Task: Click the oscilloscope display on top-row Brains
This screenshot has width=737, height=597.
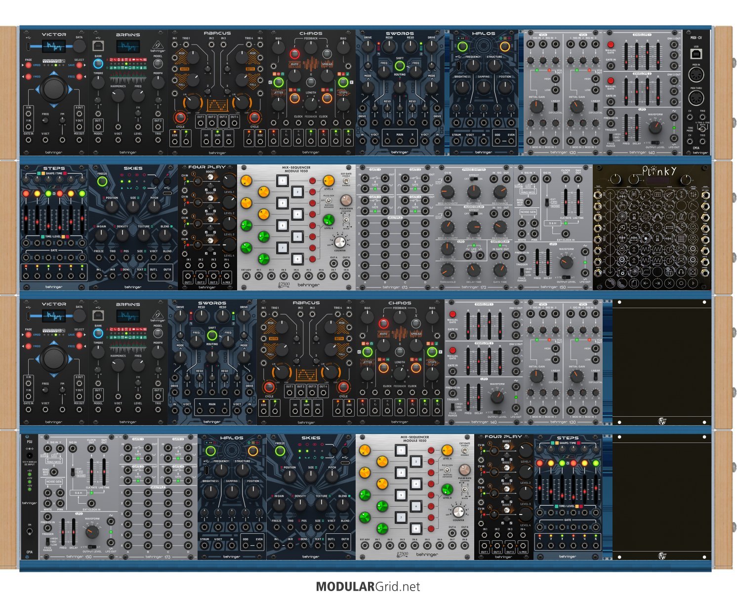Action: pyautogui.click(x=128, y=46)
